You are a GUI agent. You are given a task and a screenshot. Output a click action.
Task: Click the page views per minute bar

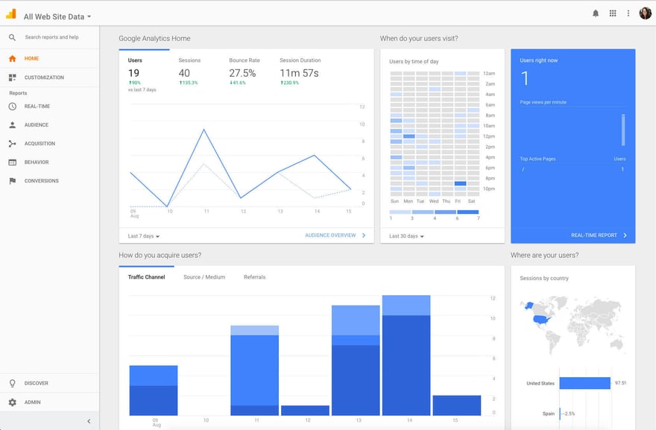623,130
